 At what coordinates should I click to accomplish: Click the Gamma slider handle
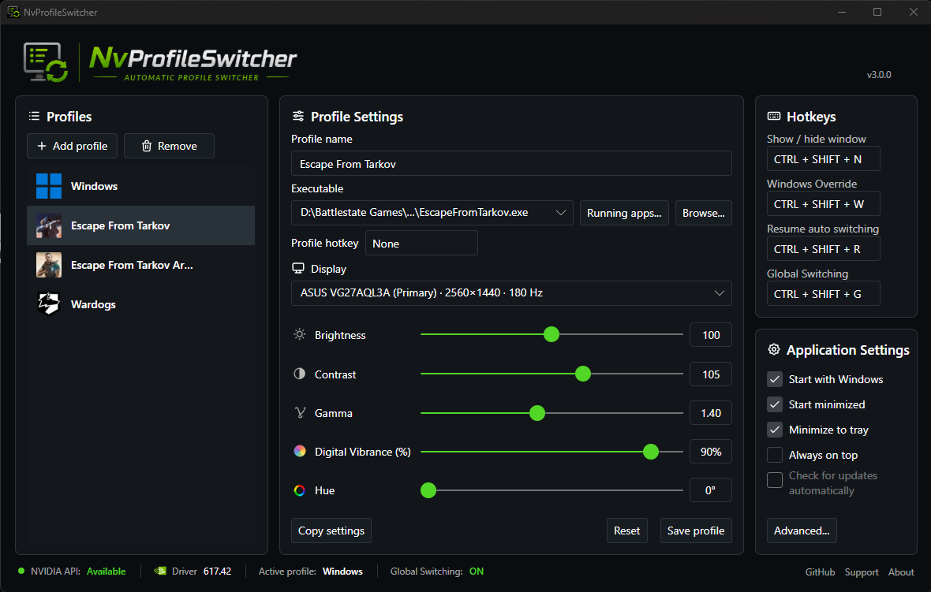(x=537, y=413)
